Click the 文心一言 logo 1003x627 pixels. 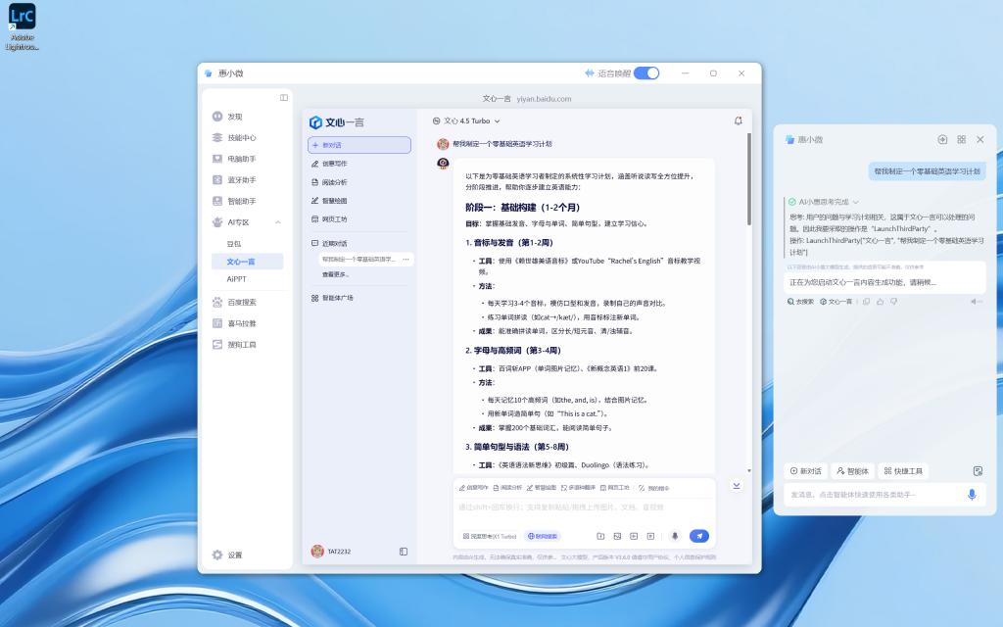pos(337,122)
